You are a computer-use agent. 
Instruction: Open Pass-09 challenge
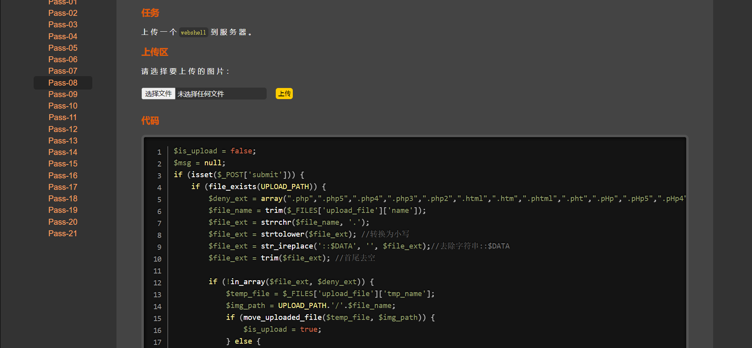(x=63, y=94)
